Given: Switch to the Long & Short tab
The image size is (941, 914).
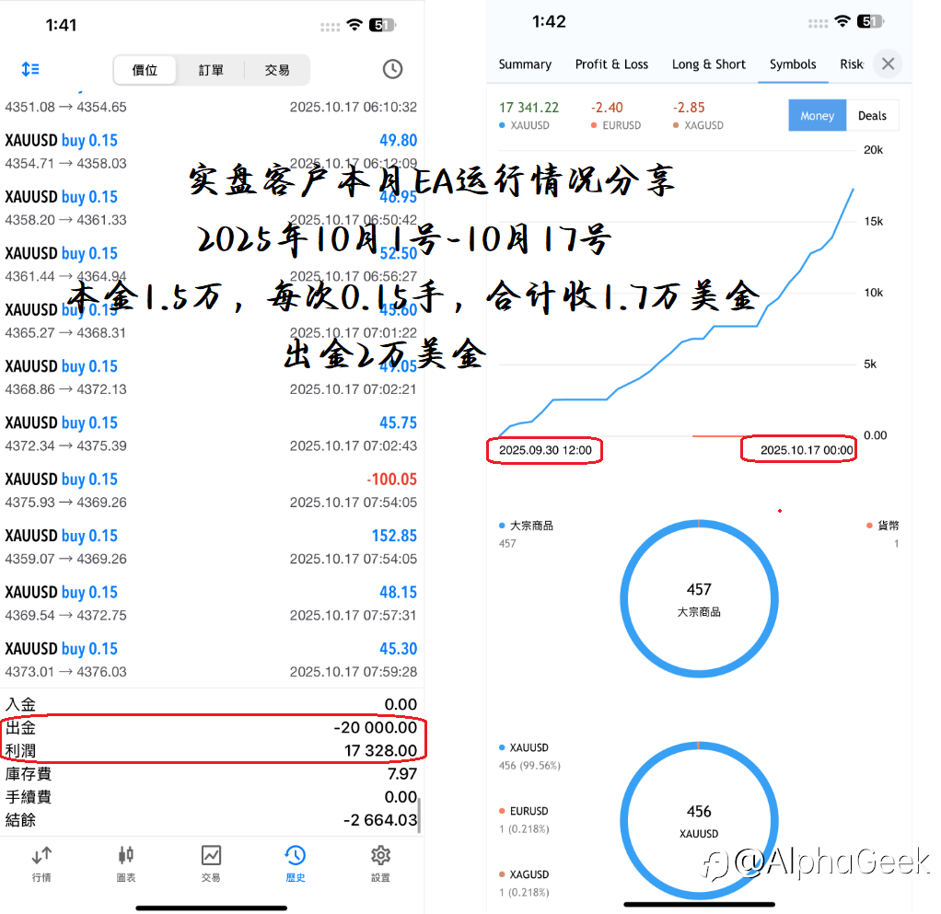Looking at the screenshot, I should coord(709,64).
